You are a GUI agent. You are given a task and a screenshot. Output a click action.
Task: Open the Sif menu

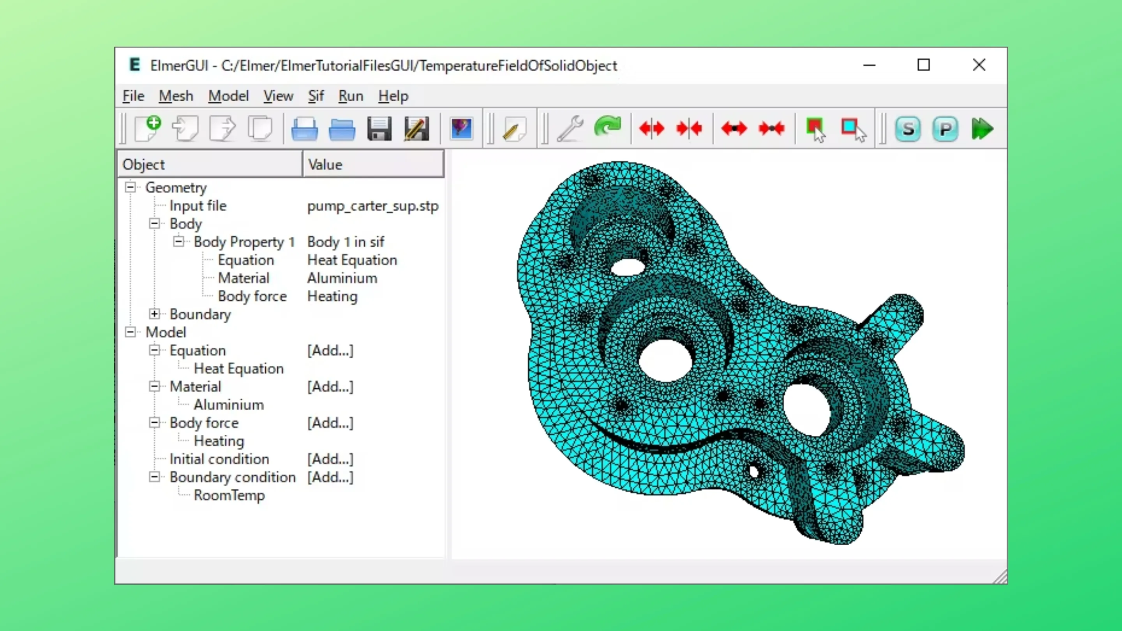click(x=316, y=96)
